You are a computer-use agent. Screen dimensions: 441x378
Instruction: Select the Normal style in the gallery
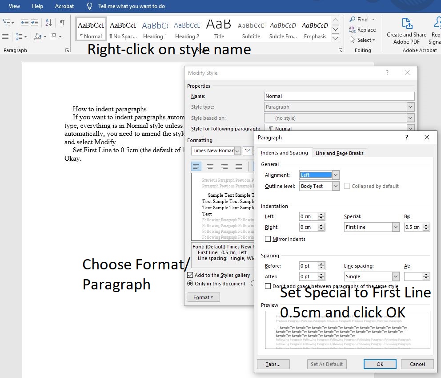point(91,30)
